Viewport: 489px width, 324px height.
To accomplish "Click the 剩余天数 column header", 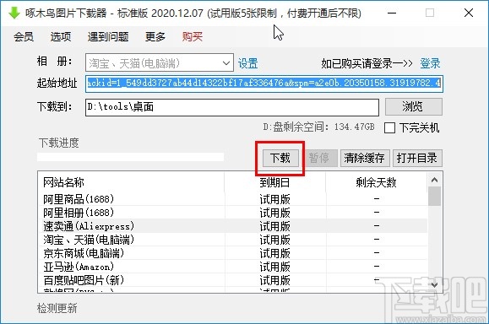I will pyautogui.click(x=376, y=182).
